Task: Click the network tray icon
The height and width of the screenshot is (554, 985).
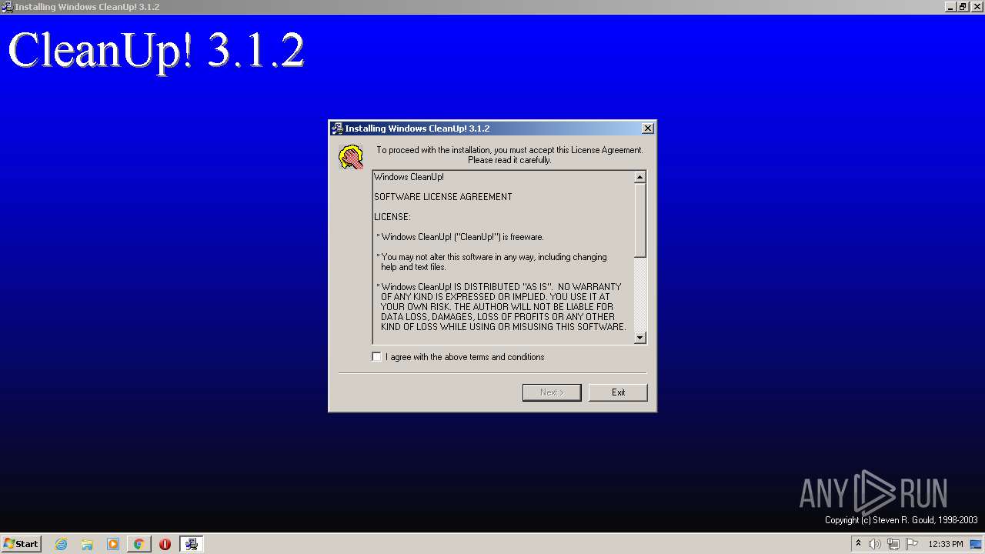Action: point(893,544)
